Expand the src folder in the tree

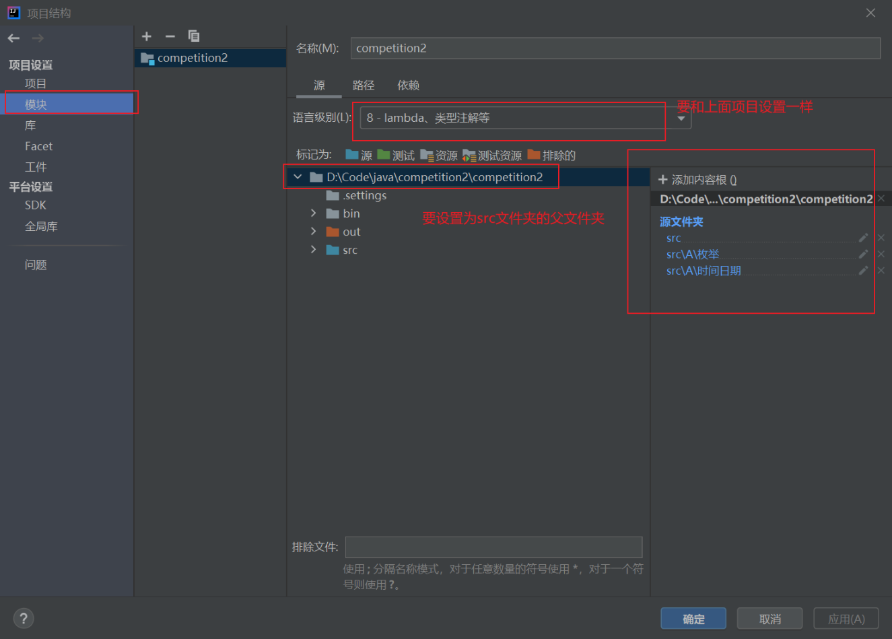[x=312, y=249]
